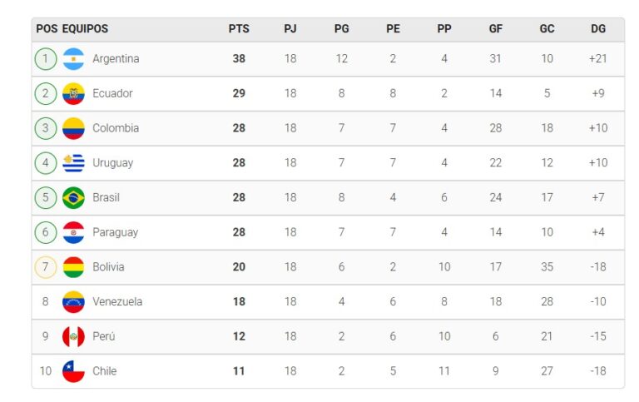
Task: Select the Chile team name
Action: 104,371
